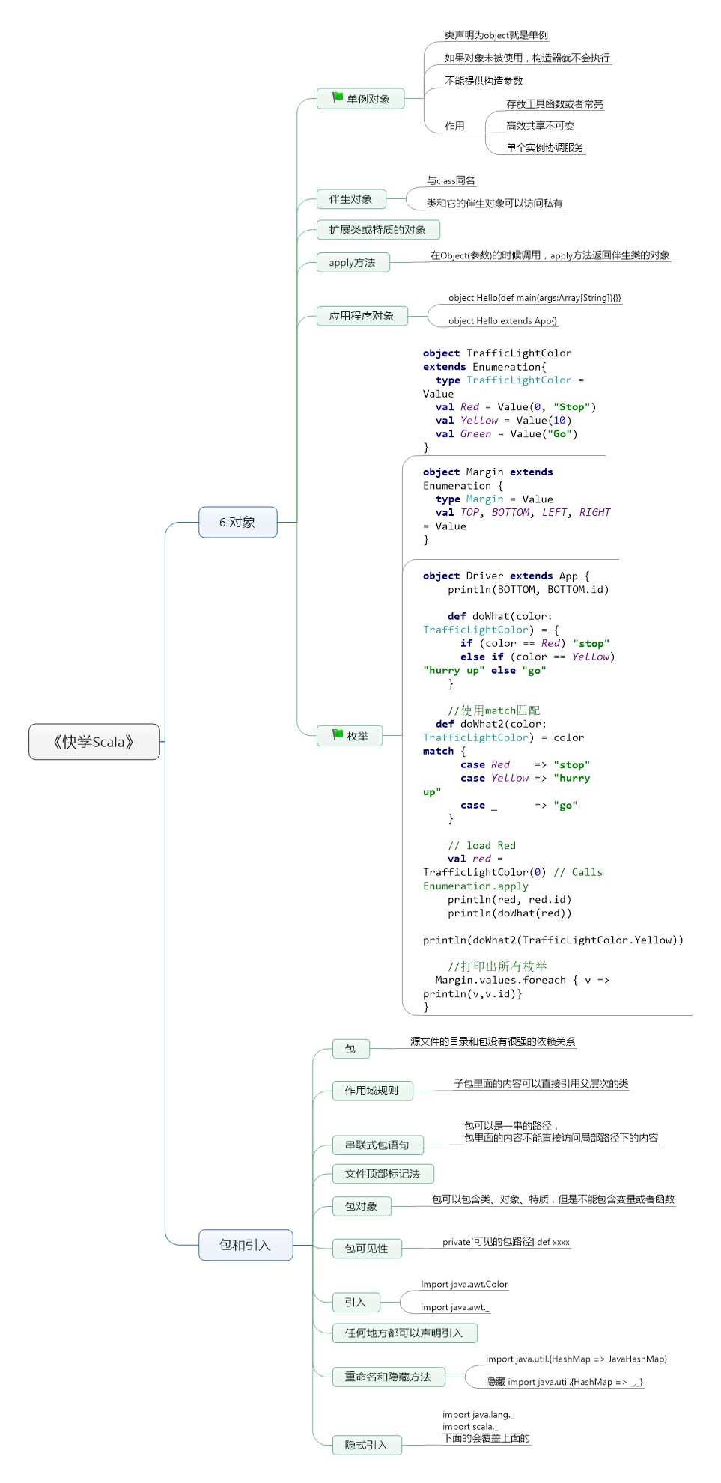Select the apply方法 subtopic
Image resolution: width=721 pixels, height=1483 pixels.
tap(353, 263)
